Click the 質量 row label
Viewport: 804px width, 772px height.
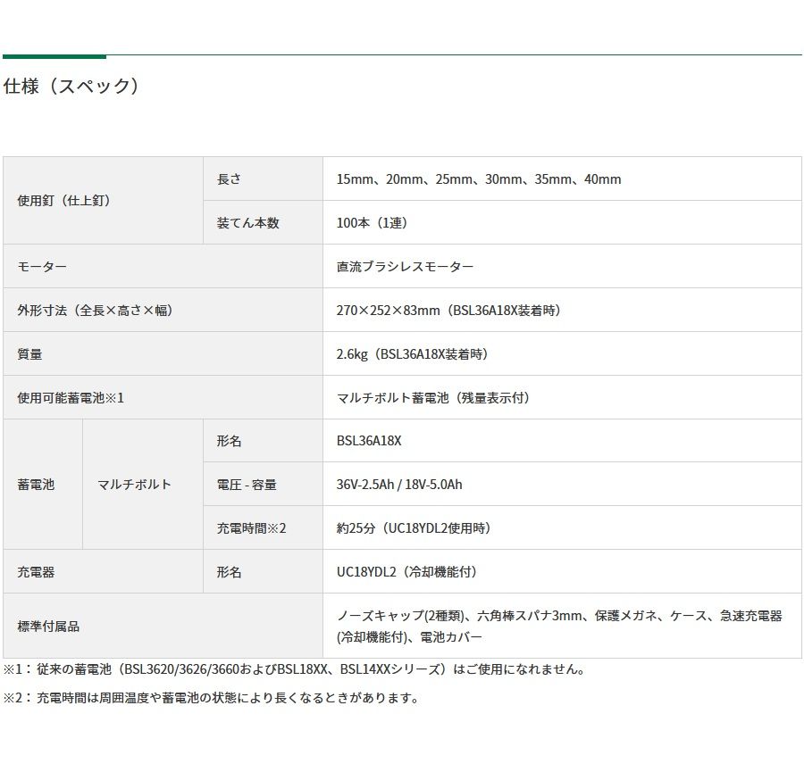pos(29,354)
